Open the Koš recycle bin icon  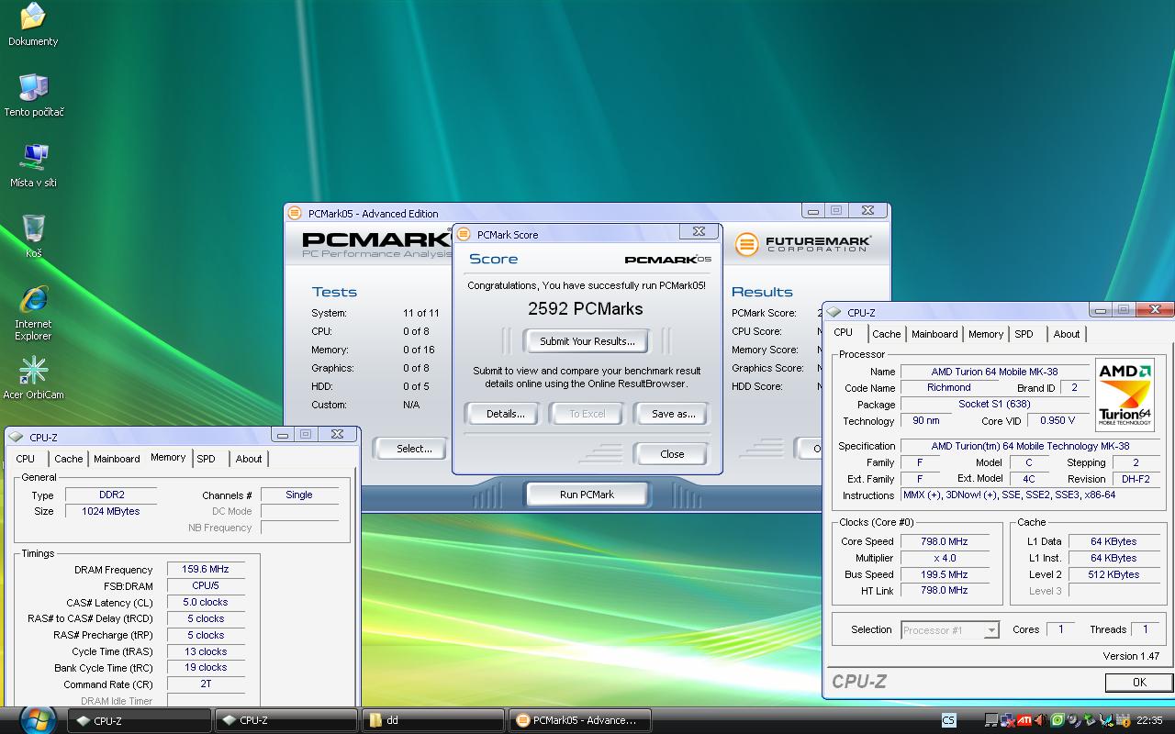point(34,237)
